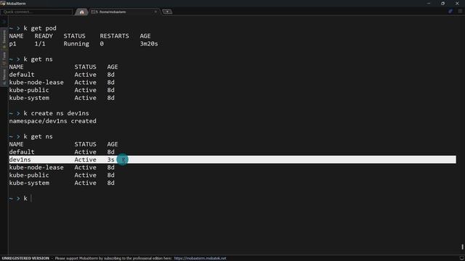The height and width of the screenshot is (261, 465).
Task: Click the 'k create ns dev1ns' command
Action: click(x=56, y=113)
